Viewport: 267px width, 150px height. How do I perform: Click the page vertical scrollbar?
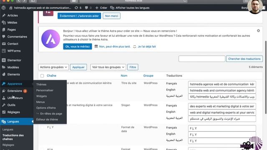(266, 77)
